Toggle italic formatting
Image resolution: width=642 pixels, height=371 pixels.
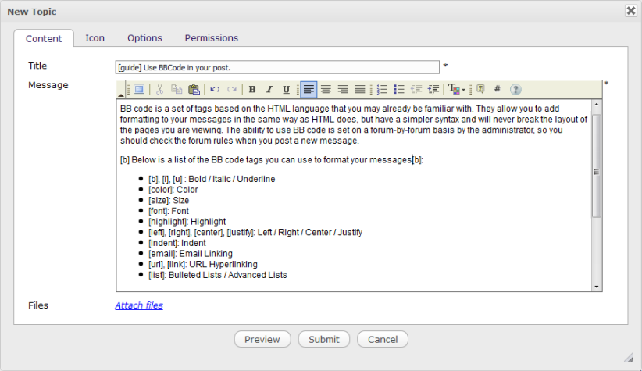tap(269, 90)
